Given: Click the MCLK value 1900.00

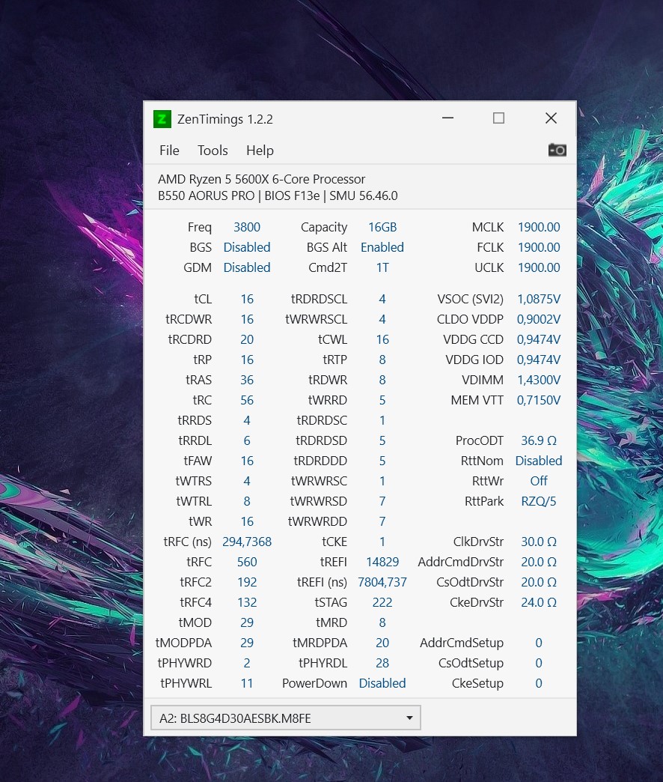Looking at the screenshot, I should pyautogui.click(x=539, y=227).
